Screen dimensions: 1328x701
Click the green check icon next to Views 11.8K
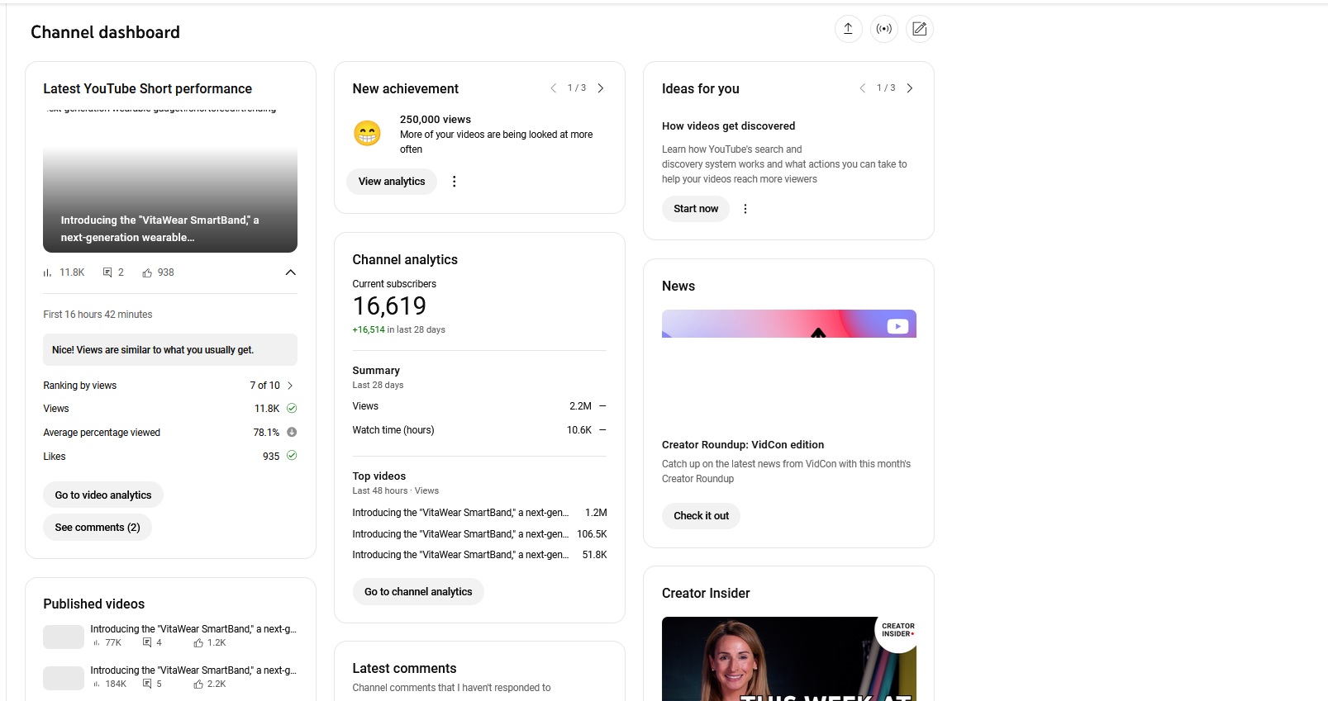pos(292,408)
